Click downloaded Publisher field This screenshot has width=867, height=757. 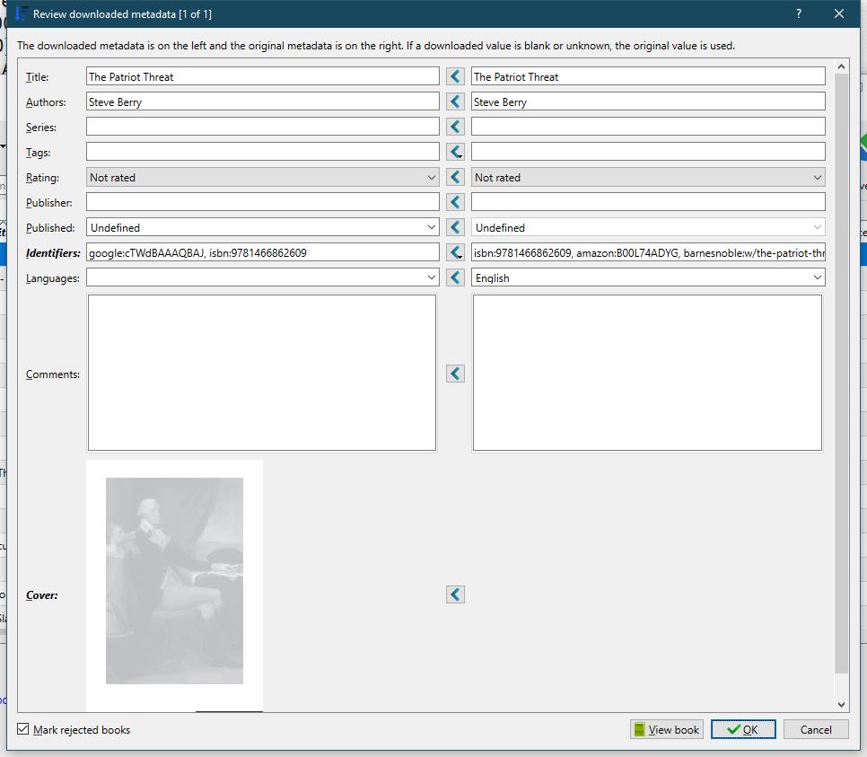pyautogui.click(x=263, y=203)
